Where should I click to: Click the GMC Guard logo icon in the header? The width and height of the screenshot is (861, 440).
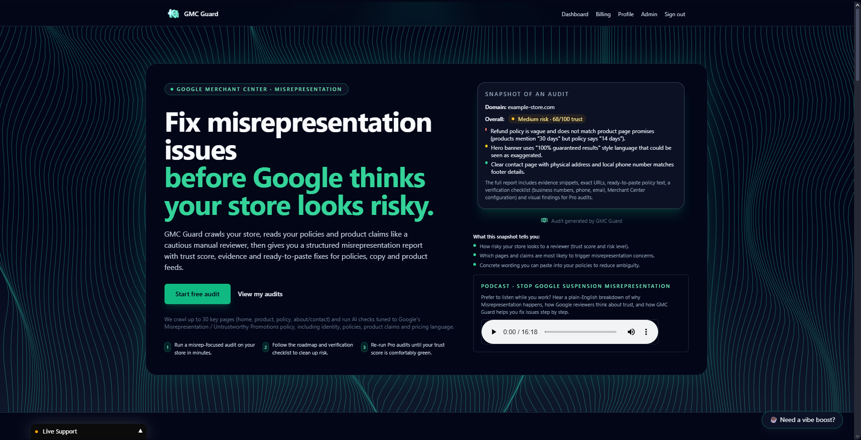[173, 13]
